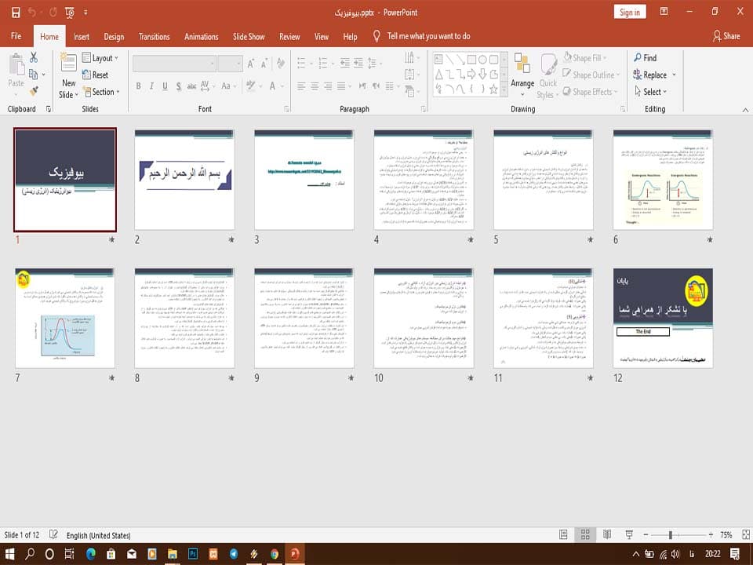Start Slide Show from status bar icon
Viewport: 753px width, 565px height.
coord(629,534)
